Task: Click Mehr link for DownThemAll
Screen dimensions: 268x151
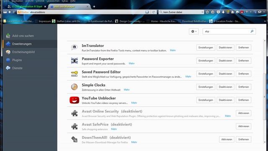Action: click(x=134, y=142)
